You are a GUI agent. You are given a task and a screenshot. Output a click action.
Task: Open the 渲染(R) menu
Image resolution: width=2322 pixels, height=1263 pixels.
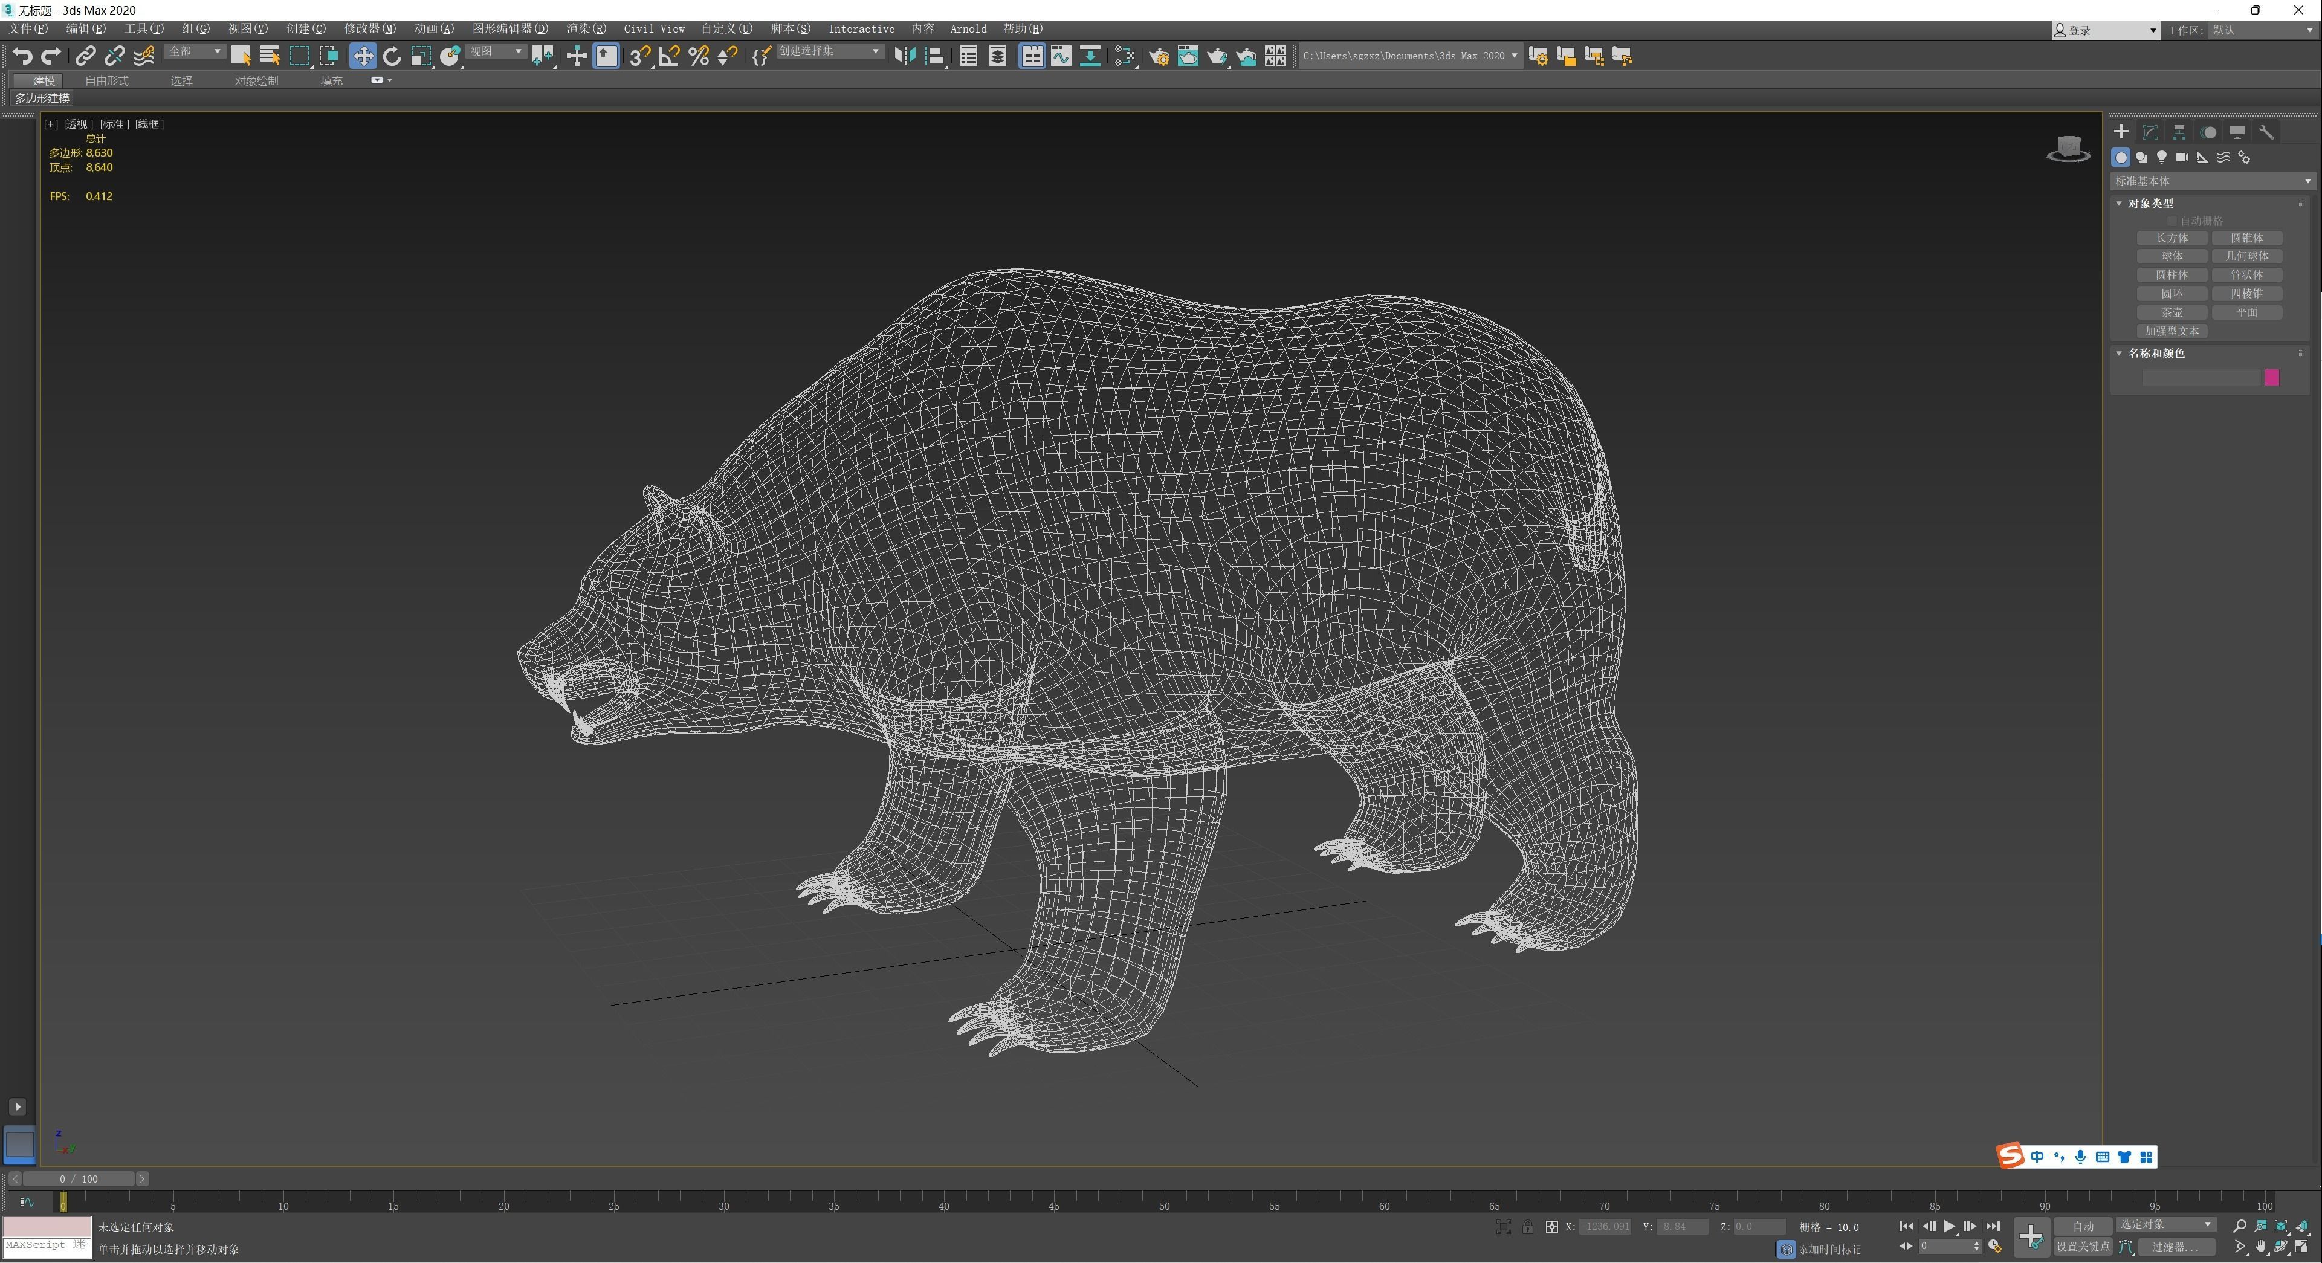[x=586, y=29]
